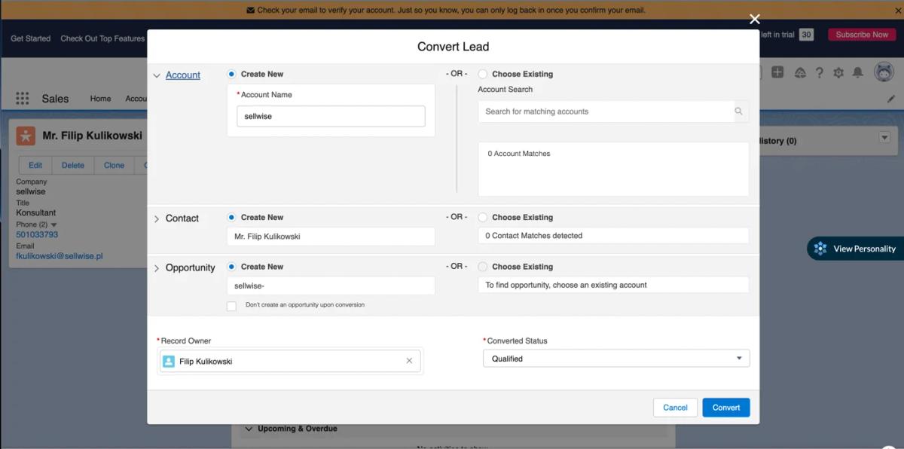This screenshot has width=904, height=449.
Task: Click the 30 days left trial badge
Action: (806, 35)
